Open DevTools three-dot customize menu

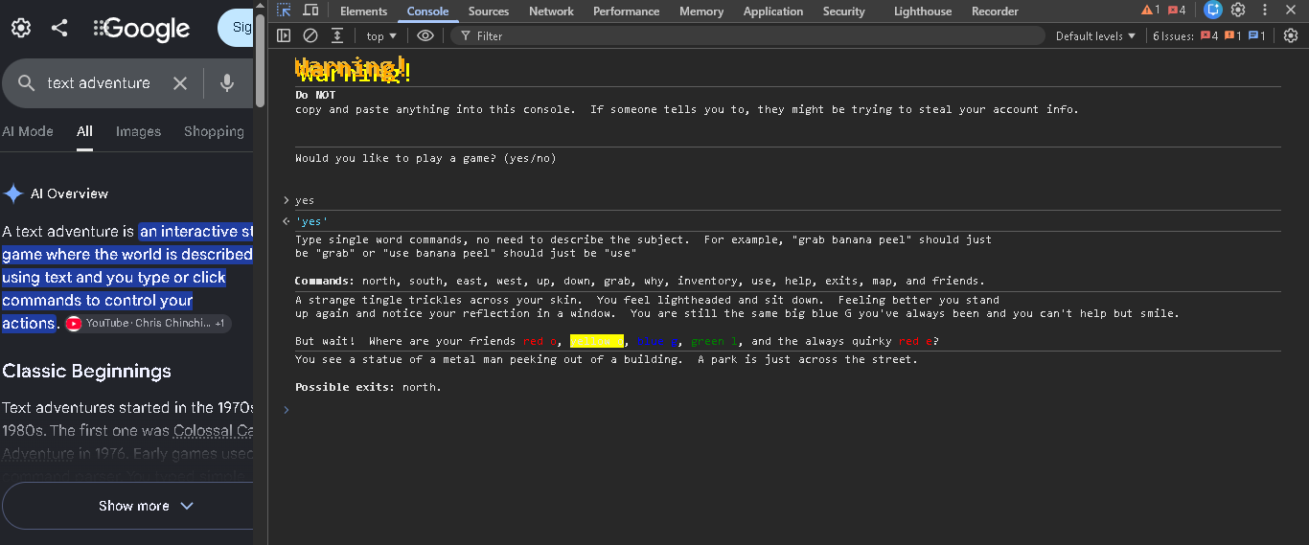pyautogui.click(x=1265, y=11)
